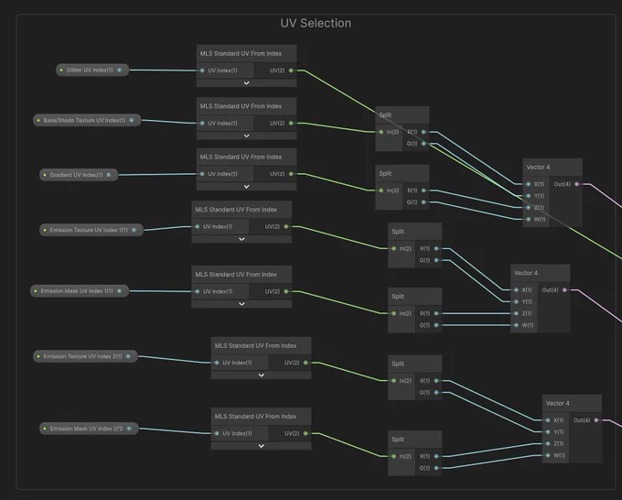Click UV(2) output port of Emission Texture 1 MLS node
The width and height of the screenshot is (622, 500).
click(286, 226)
